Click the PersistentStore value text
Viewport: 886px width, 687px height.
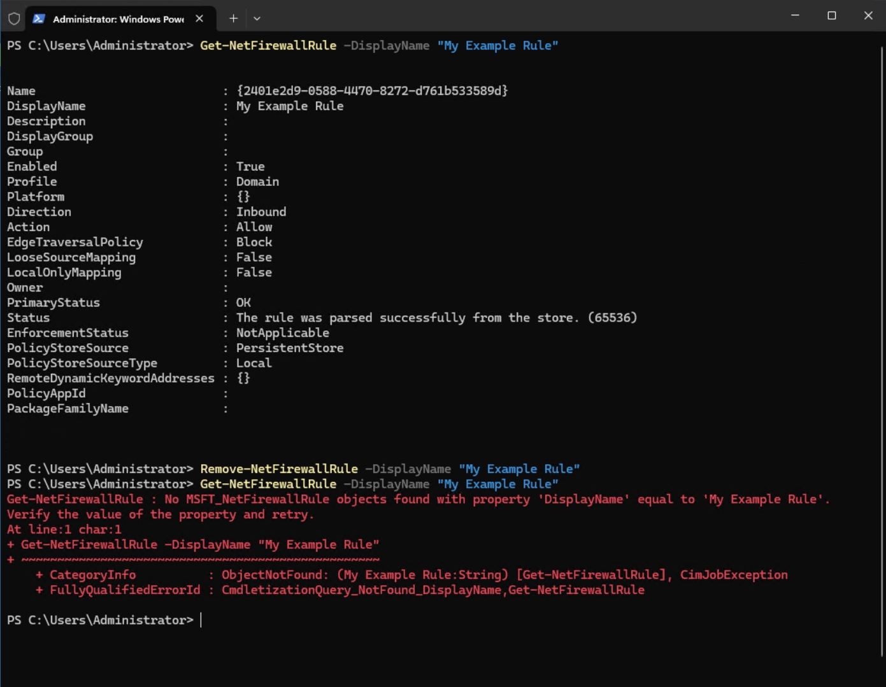click(290, 348)
